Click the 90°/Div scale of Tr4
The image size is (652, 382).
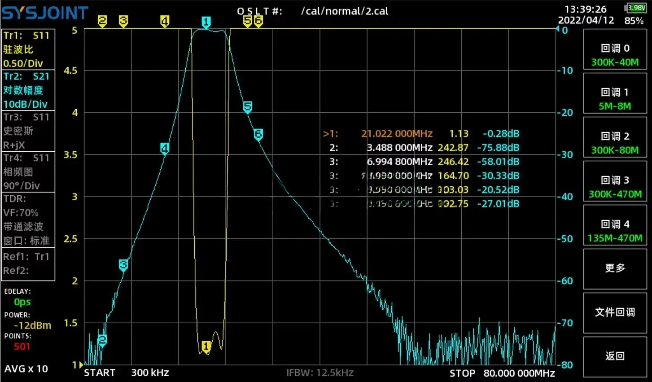coord(22,186)
